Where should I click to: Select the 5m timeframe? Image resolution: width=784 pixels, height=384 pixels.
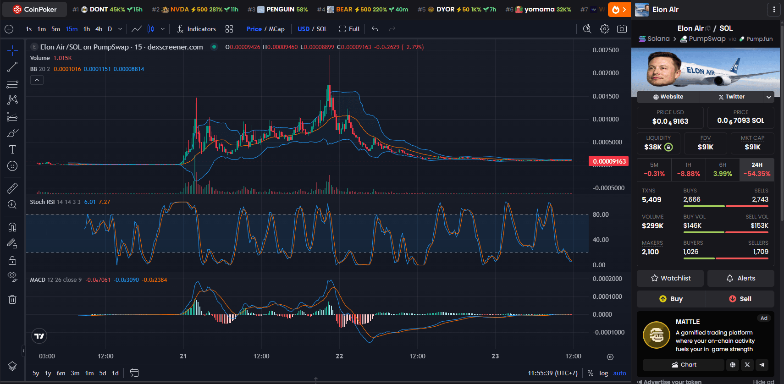55,29
